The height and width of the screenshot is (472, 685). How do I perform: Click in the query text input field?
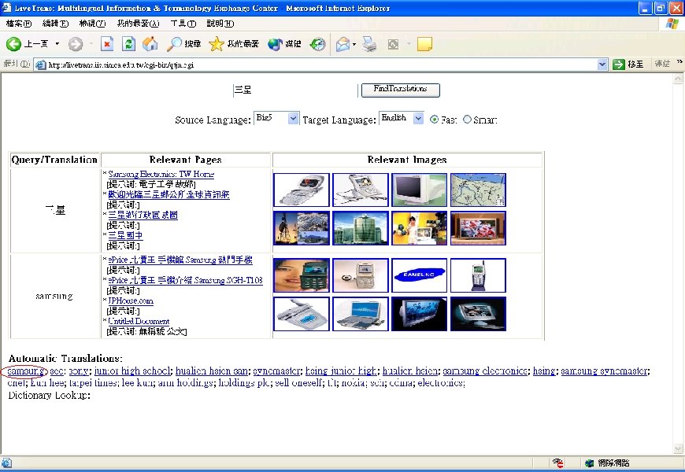295,90
